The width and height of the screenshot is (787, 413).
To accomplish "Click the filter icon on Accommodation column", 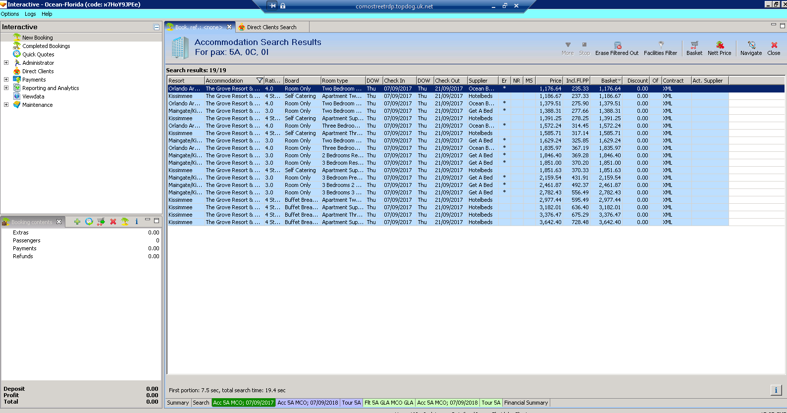I will tap(260, 81).
